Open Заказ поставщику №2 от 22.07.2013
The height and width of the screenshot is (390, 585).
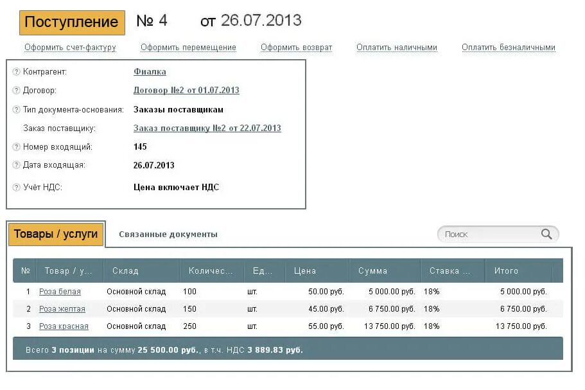point(207,129)
